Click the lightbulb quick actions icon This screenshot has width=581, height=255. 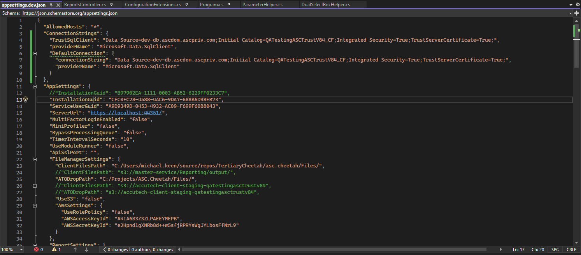tap(26, 100)
